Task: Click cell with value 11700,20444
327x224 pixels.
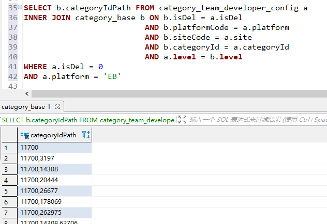Action: click(55, 180)
